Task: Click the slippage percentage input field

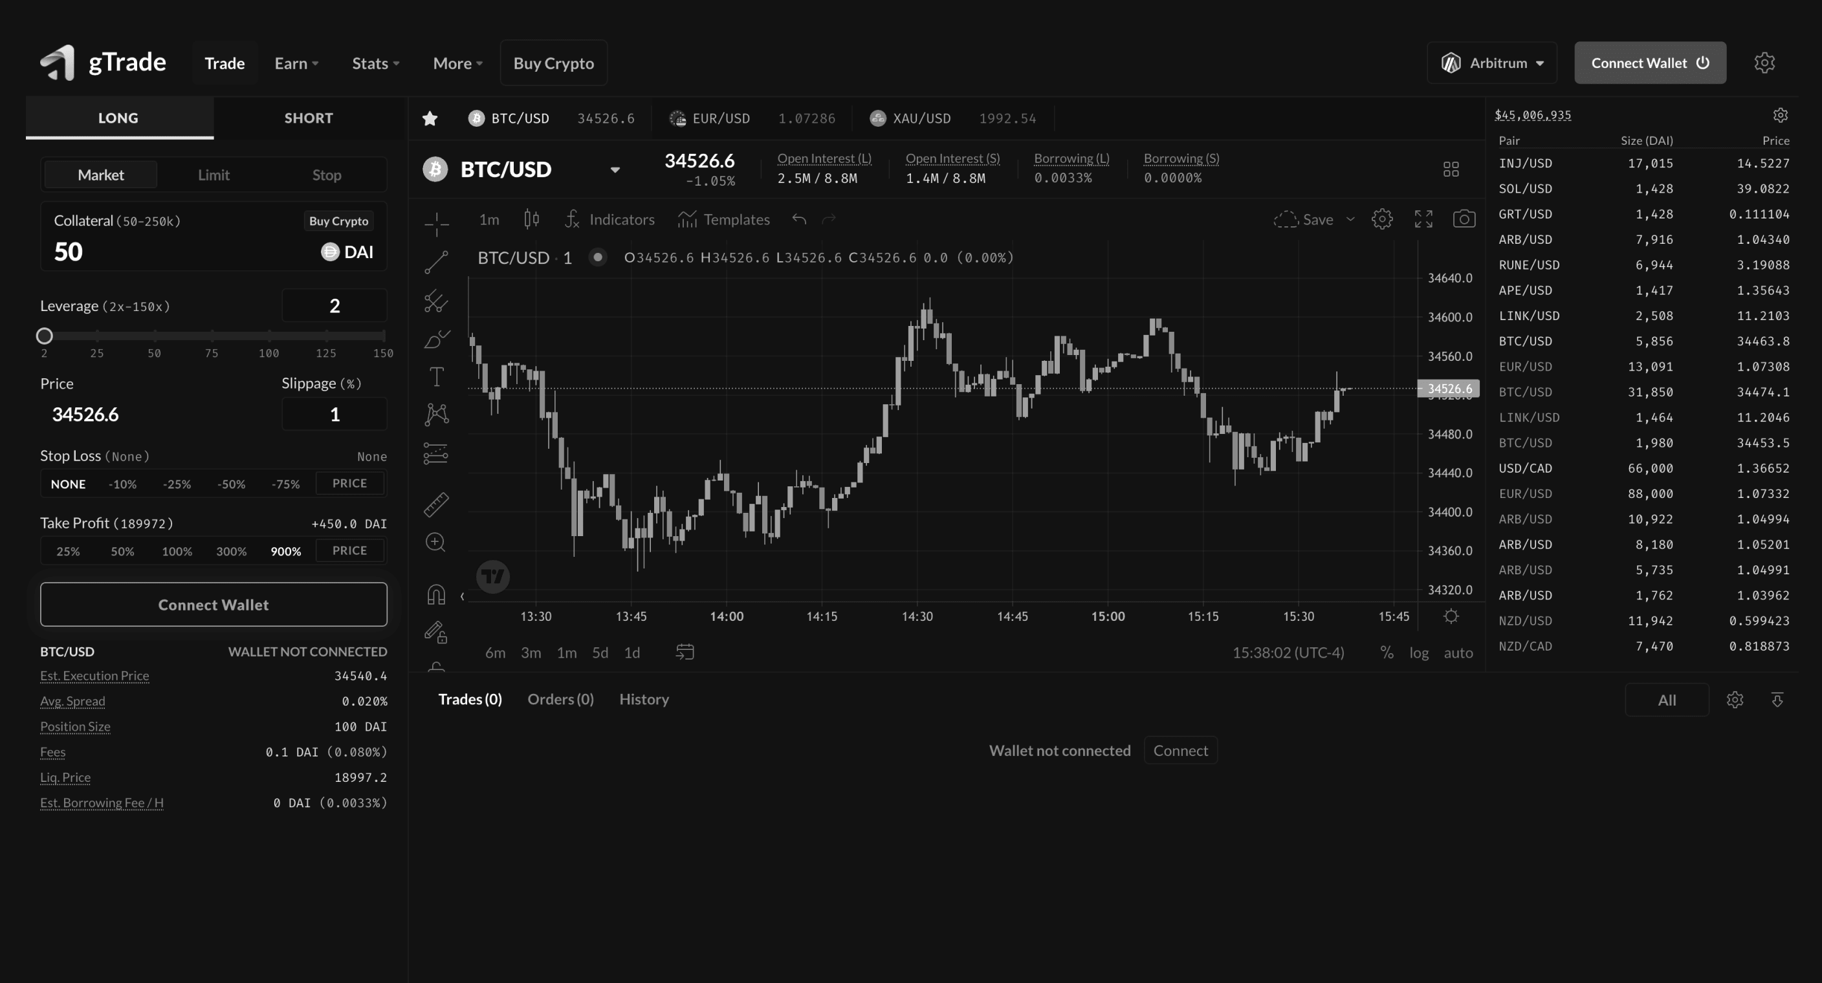Action: pyautogui.click(x=335, y=415)
